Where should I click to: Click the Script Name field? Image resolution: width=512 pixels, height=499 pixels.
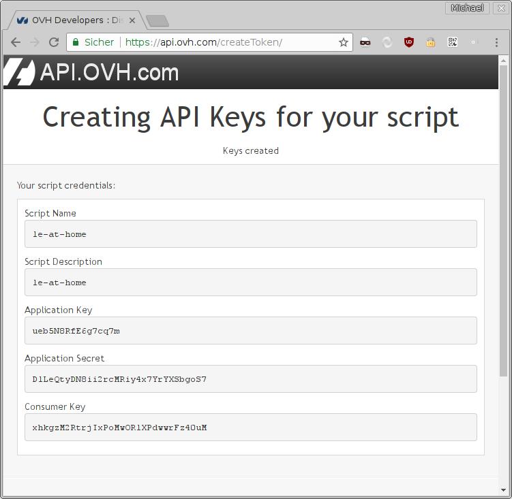(250, 234)
